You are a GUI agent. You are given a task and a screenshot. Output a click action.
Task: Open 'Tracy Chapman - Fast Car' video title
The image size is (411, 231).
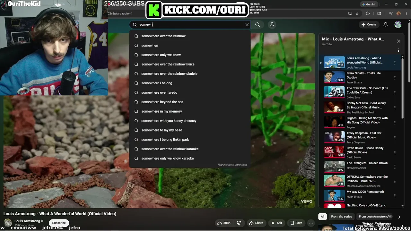[x=364, y=135]
